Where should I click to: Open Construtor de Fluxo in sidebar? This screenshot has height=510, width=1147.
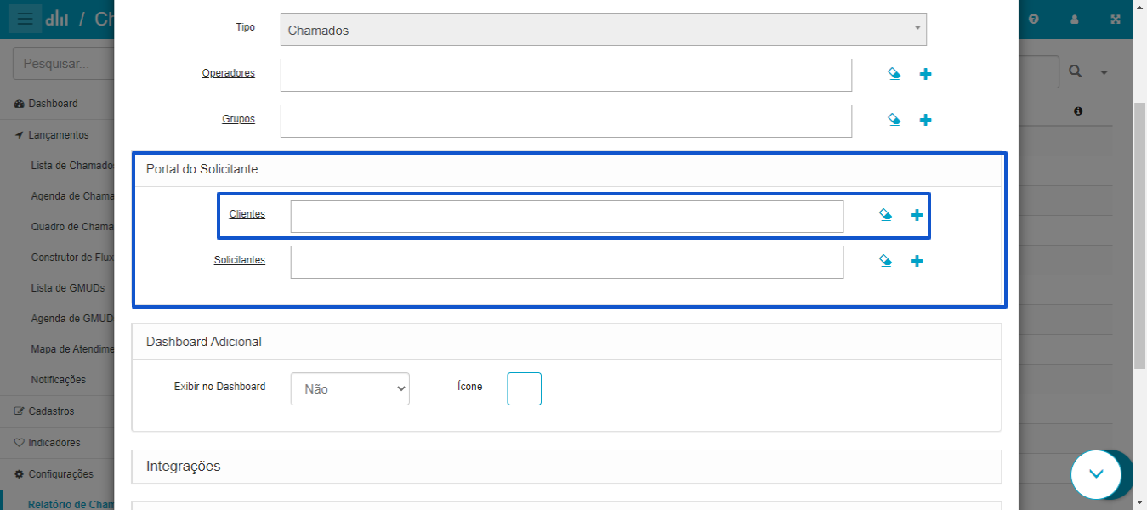71,258
